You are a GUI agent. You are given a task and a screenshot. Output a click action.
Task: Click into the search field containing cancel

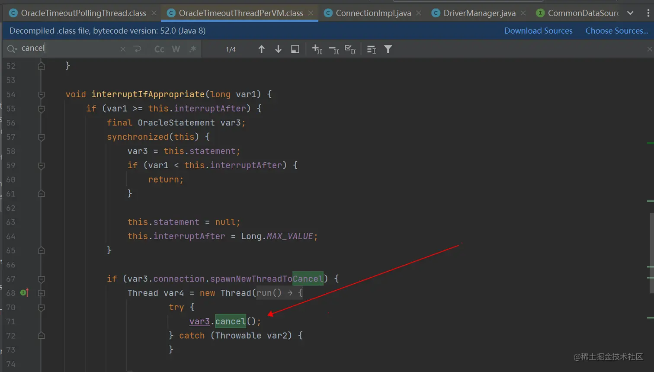click(x=69, y=48)
